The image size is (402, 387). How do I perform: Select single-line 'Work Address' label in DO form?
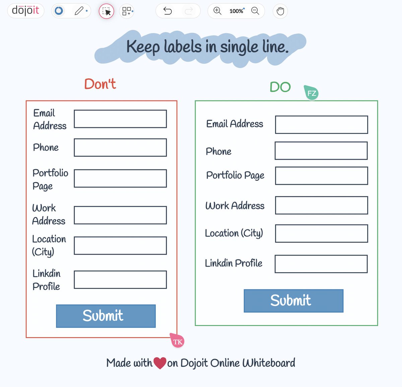[x=235, y=206]
